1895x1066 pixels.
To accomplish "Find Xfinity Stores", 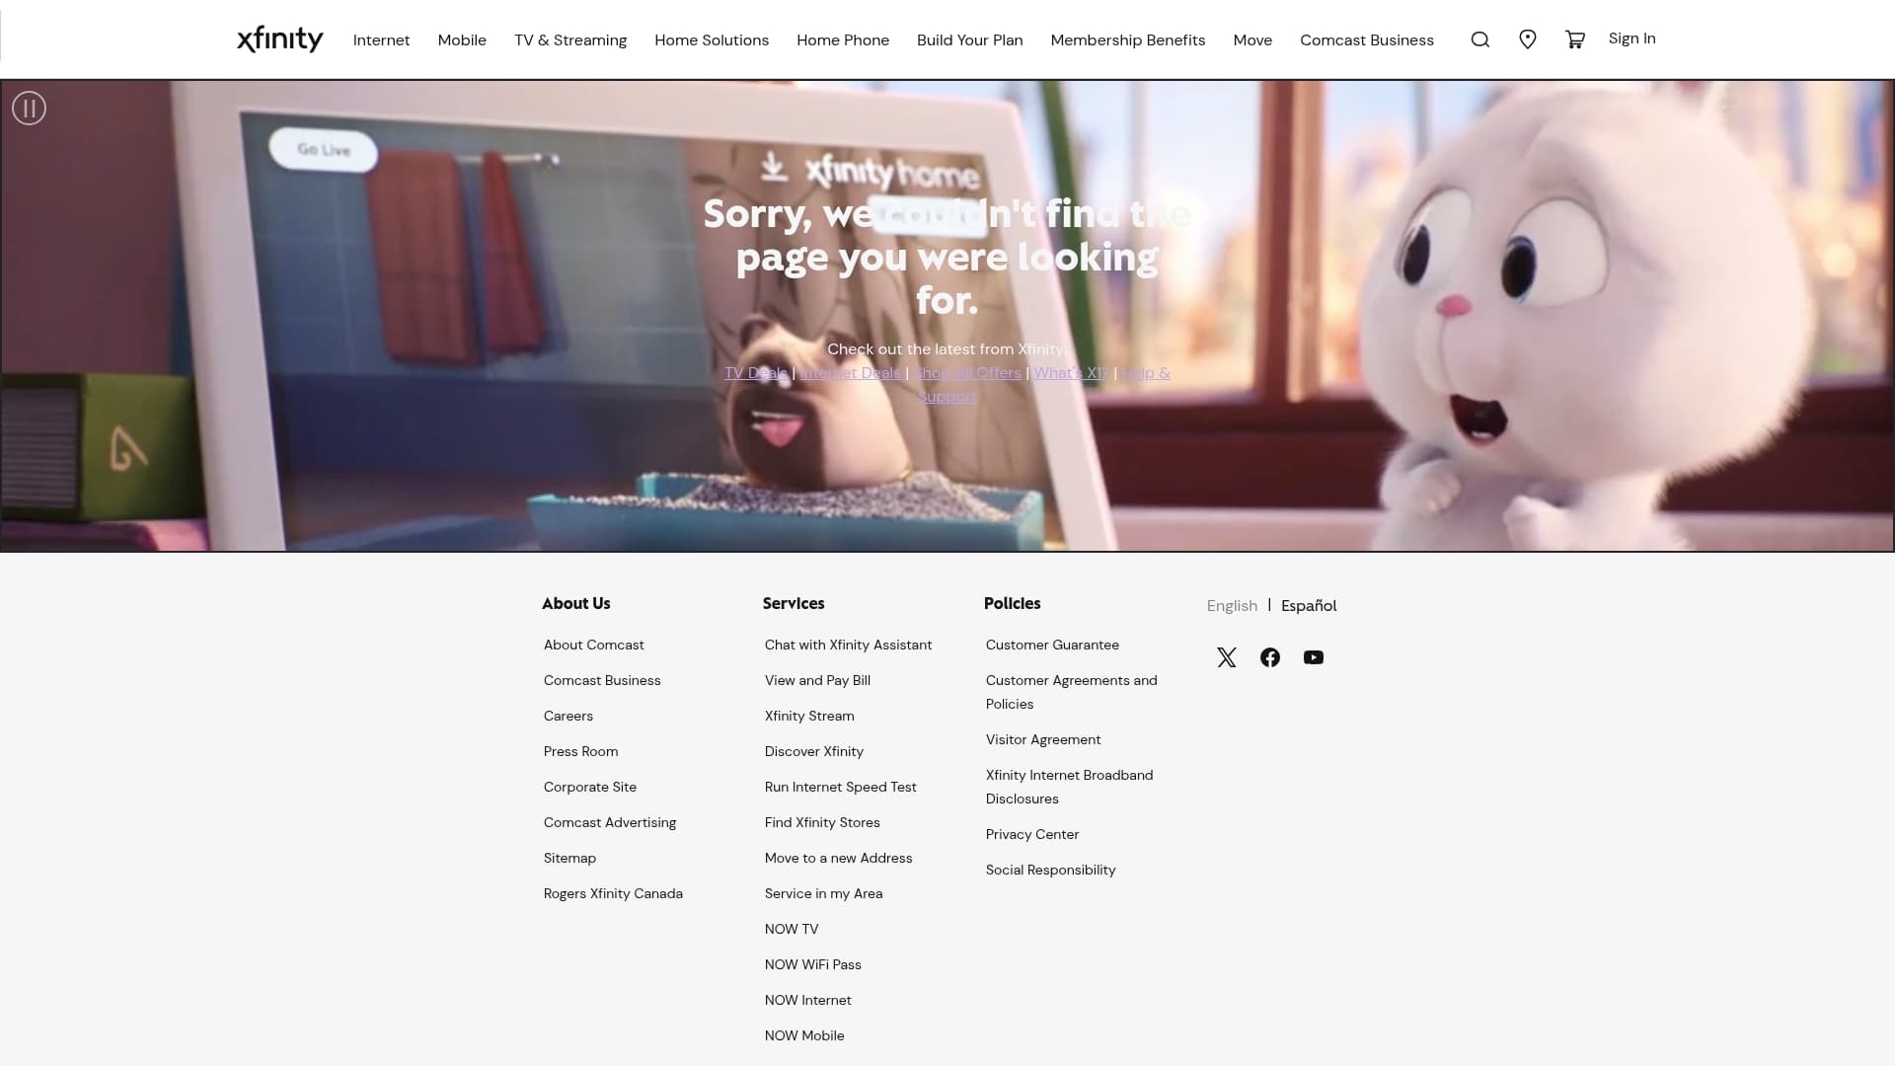I will (x=822, y=823).
